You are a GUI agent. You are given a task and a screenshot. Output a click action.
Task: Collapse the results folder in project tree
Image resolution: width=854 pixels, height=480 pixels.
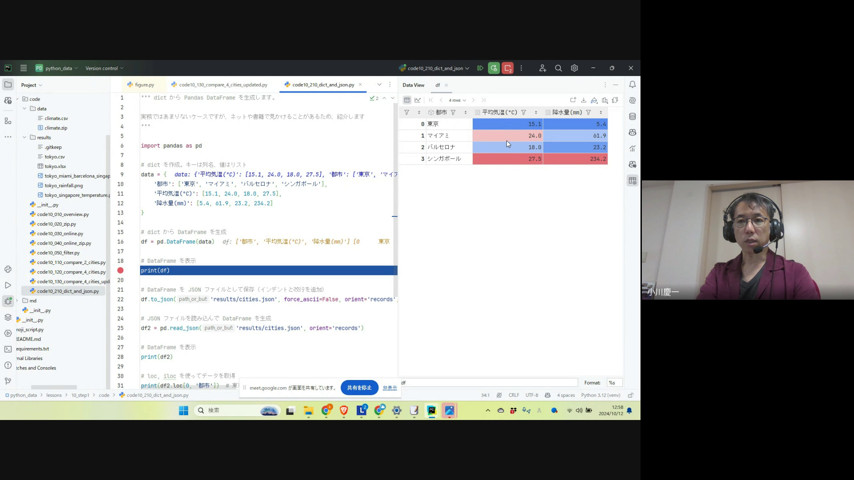coord(24,137)
